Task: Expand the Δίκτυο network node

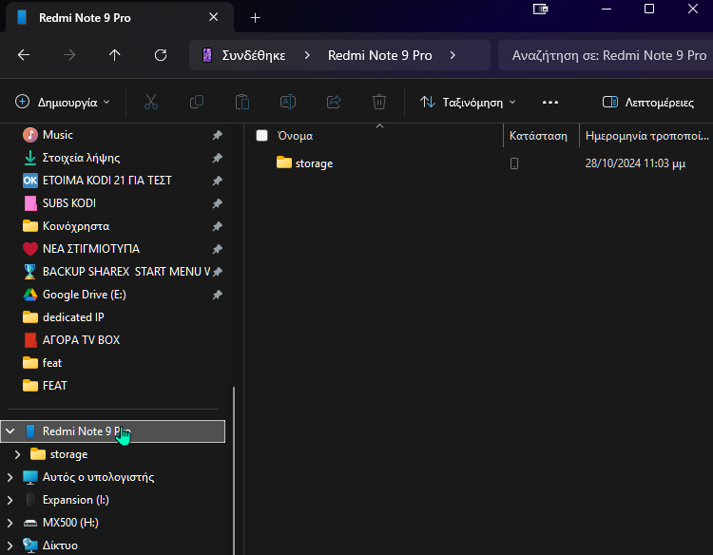Action: click(x=10, y=545)
